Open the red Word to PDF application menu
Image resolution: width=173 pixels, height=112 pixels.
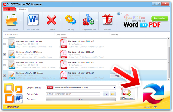(9, 9)
